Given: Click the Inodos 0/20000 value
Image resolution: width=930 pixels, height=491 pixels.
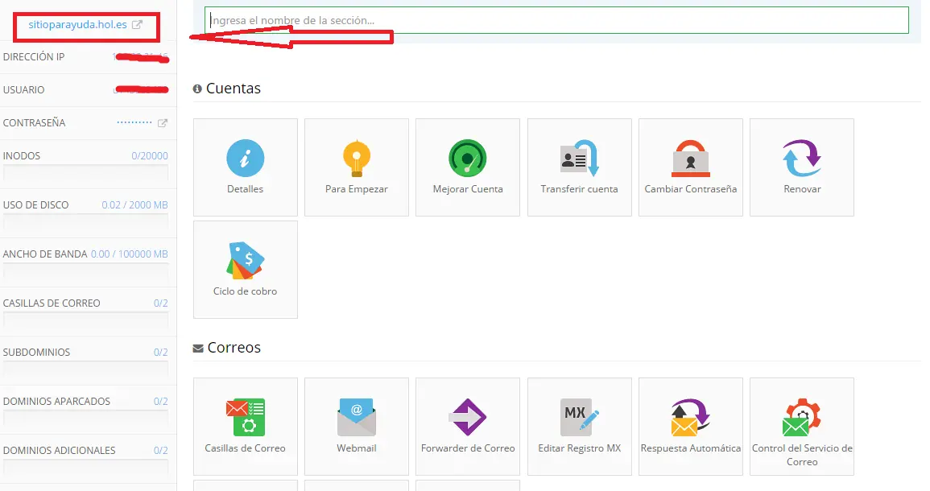Looking at the screenshot, I should [150, 156].
